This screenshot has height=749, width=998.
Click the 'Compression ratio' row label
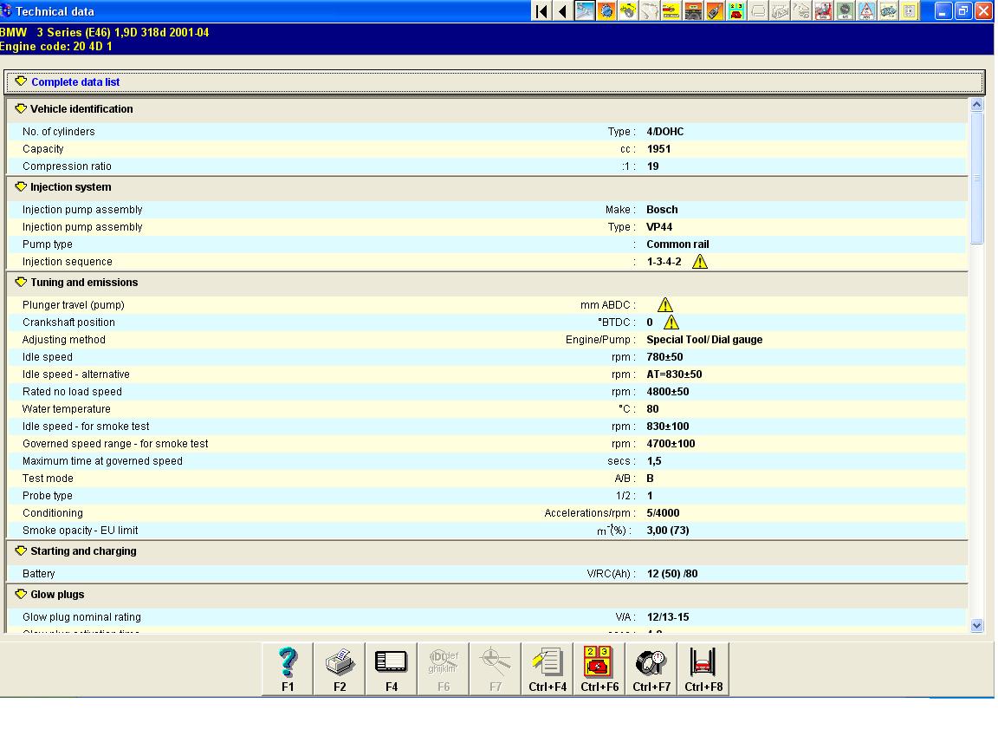click(x=67, y=166)
